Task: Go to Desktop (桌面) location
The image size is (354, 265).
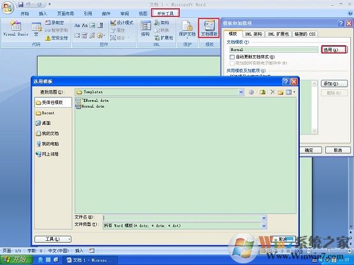Action: [x=43, y=123]
